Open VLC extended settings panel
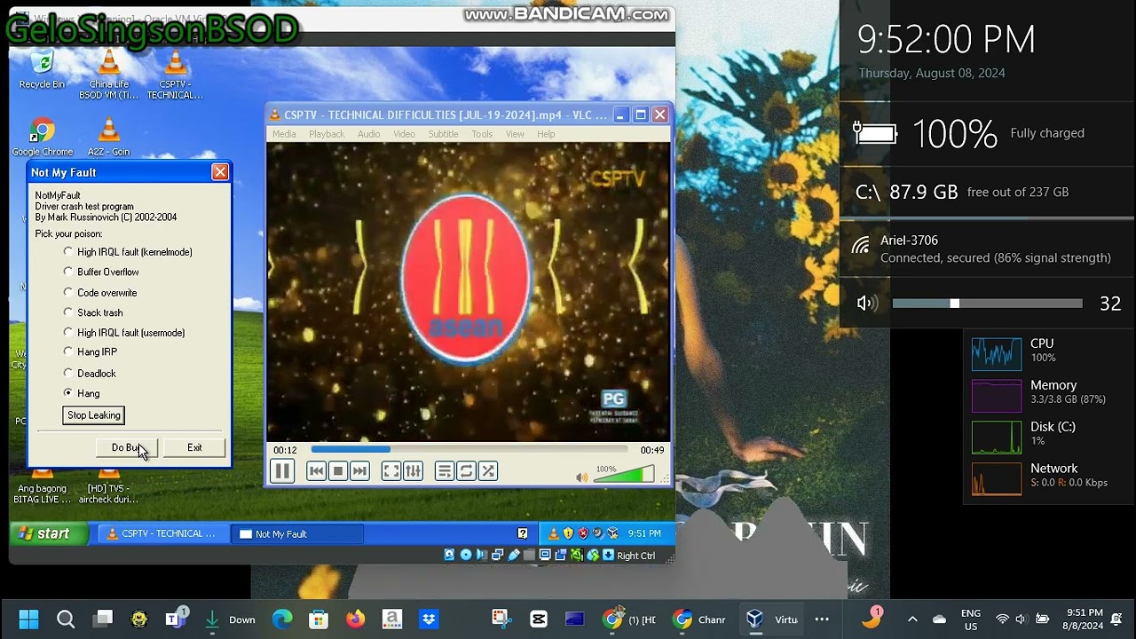 point(413,471)
